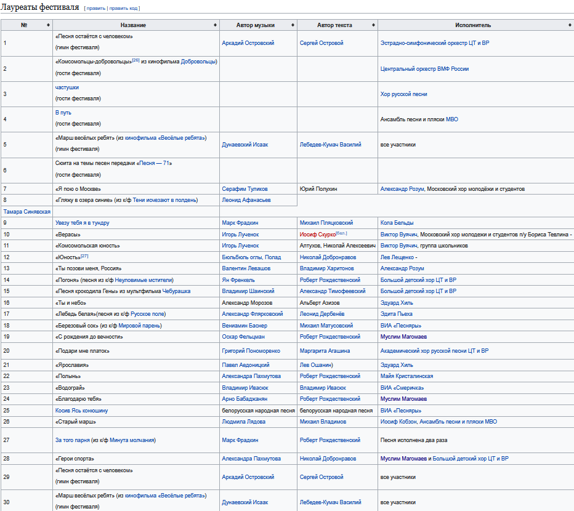
Task: Open footnote [27] next to «Юность»
Action: [x=84, y=256]
